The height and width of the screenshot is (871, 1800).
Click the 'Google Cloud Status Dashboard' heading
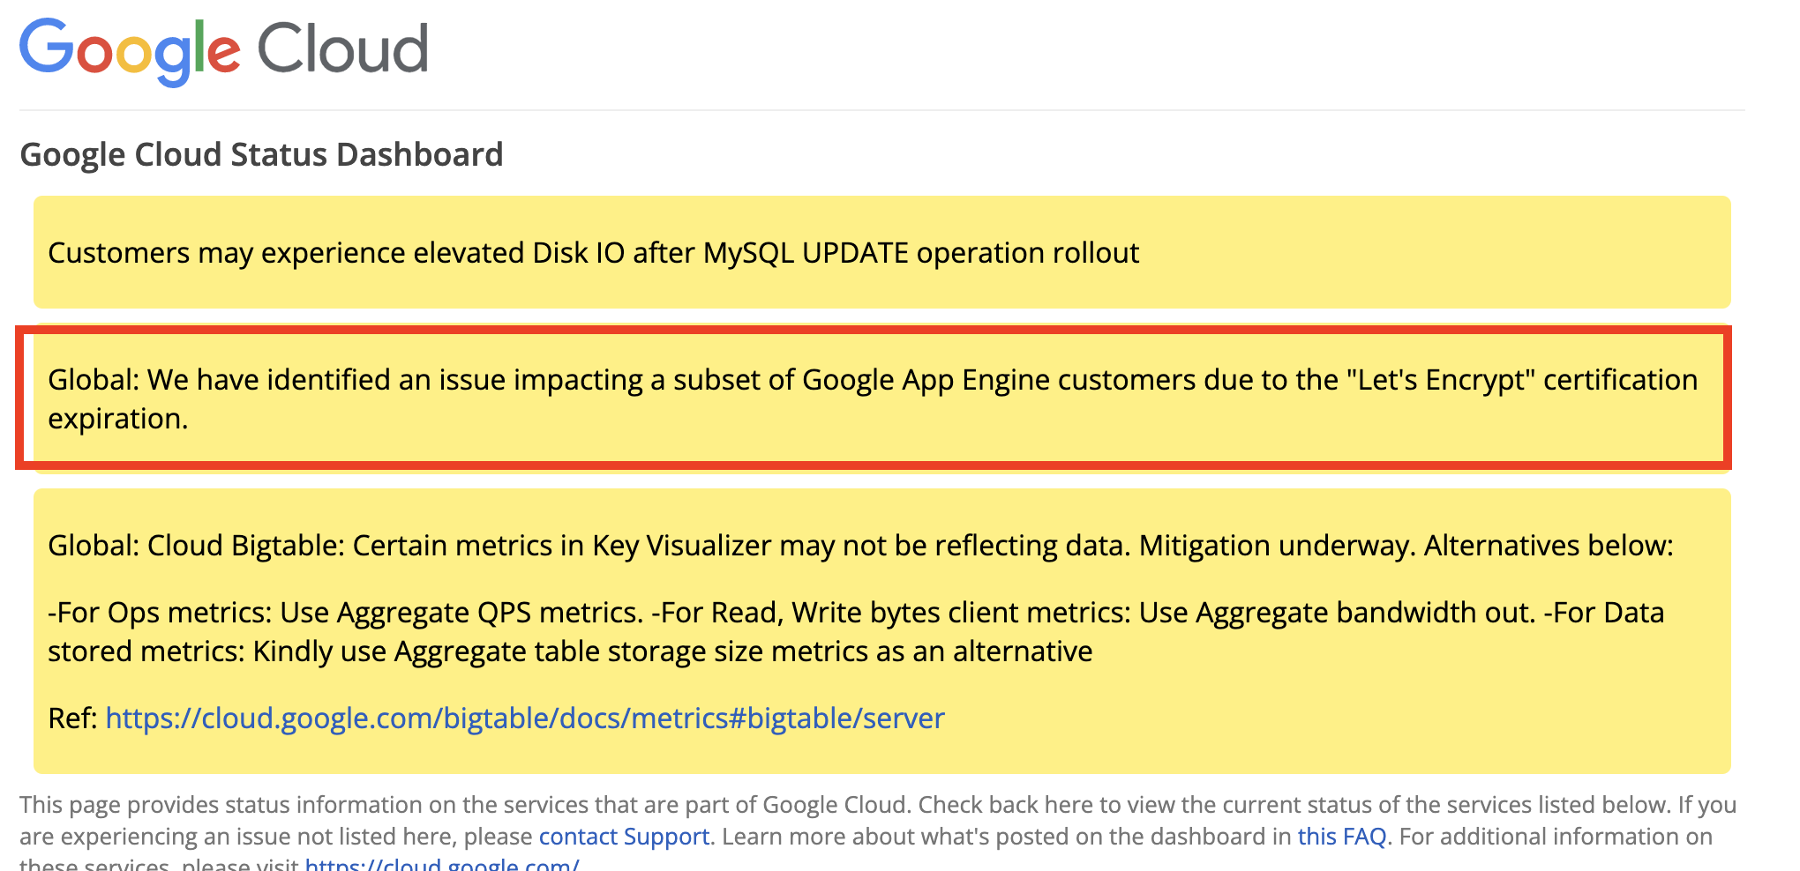click(x=262, y=154)
